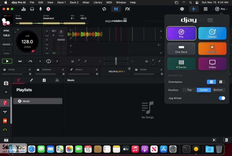Expand the NEURALMIX dropdown
This screenshot has height=156, width=232.
point(117,71)
